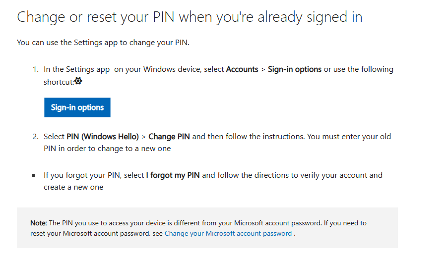Viewport: 448px width, 256px height.
Task: Click the step number "2." list marker
Action: coord(36,137)
